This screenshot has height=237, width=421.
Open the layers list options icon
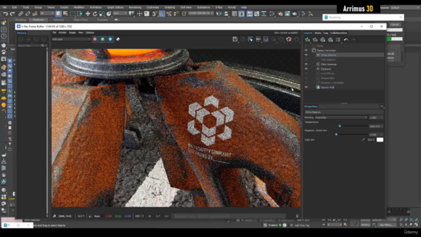pos(338,39)
